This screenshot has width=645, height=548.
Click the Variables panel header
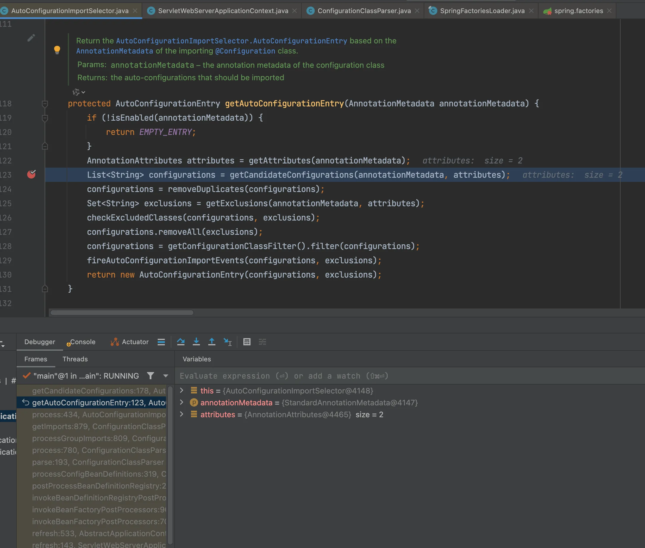click(197, 359)
